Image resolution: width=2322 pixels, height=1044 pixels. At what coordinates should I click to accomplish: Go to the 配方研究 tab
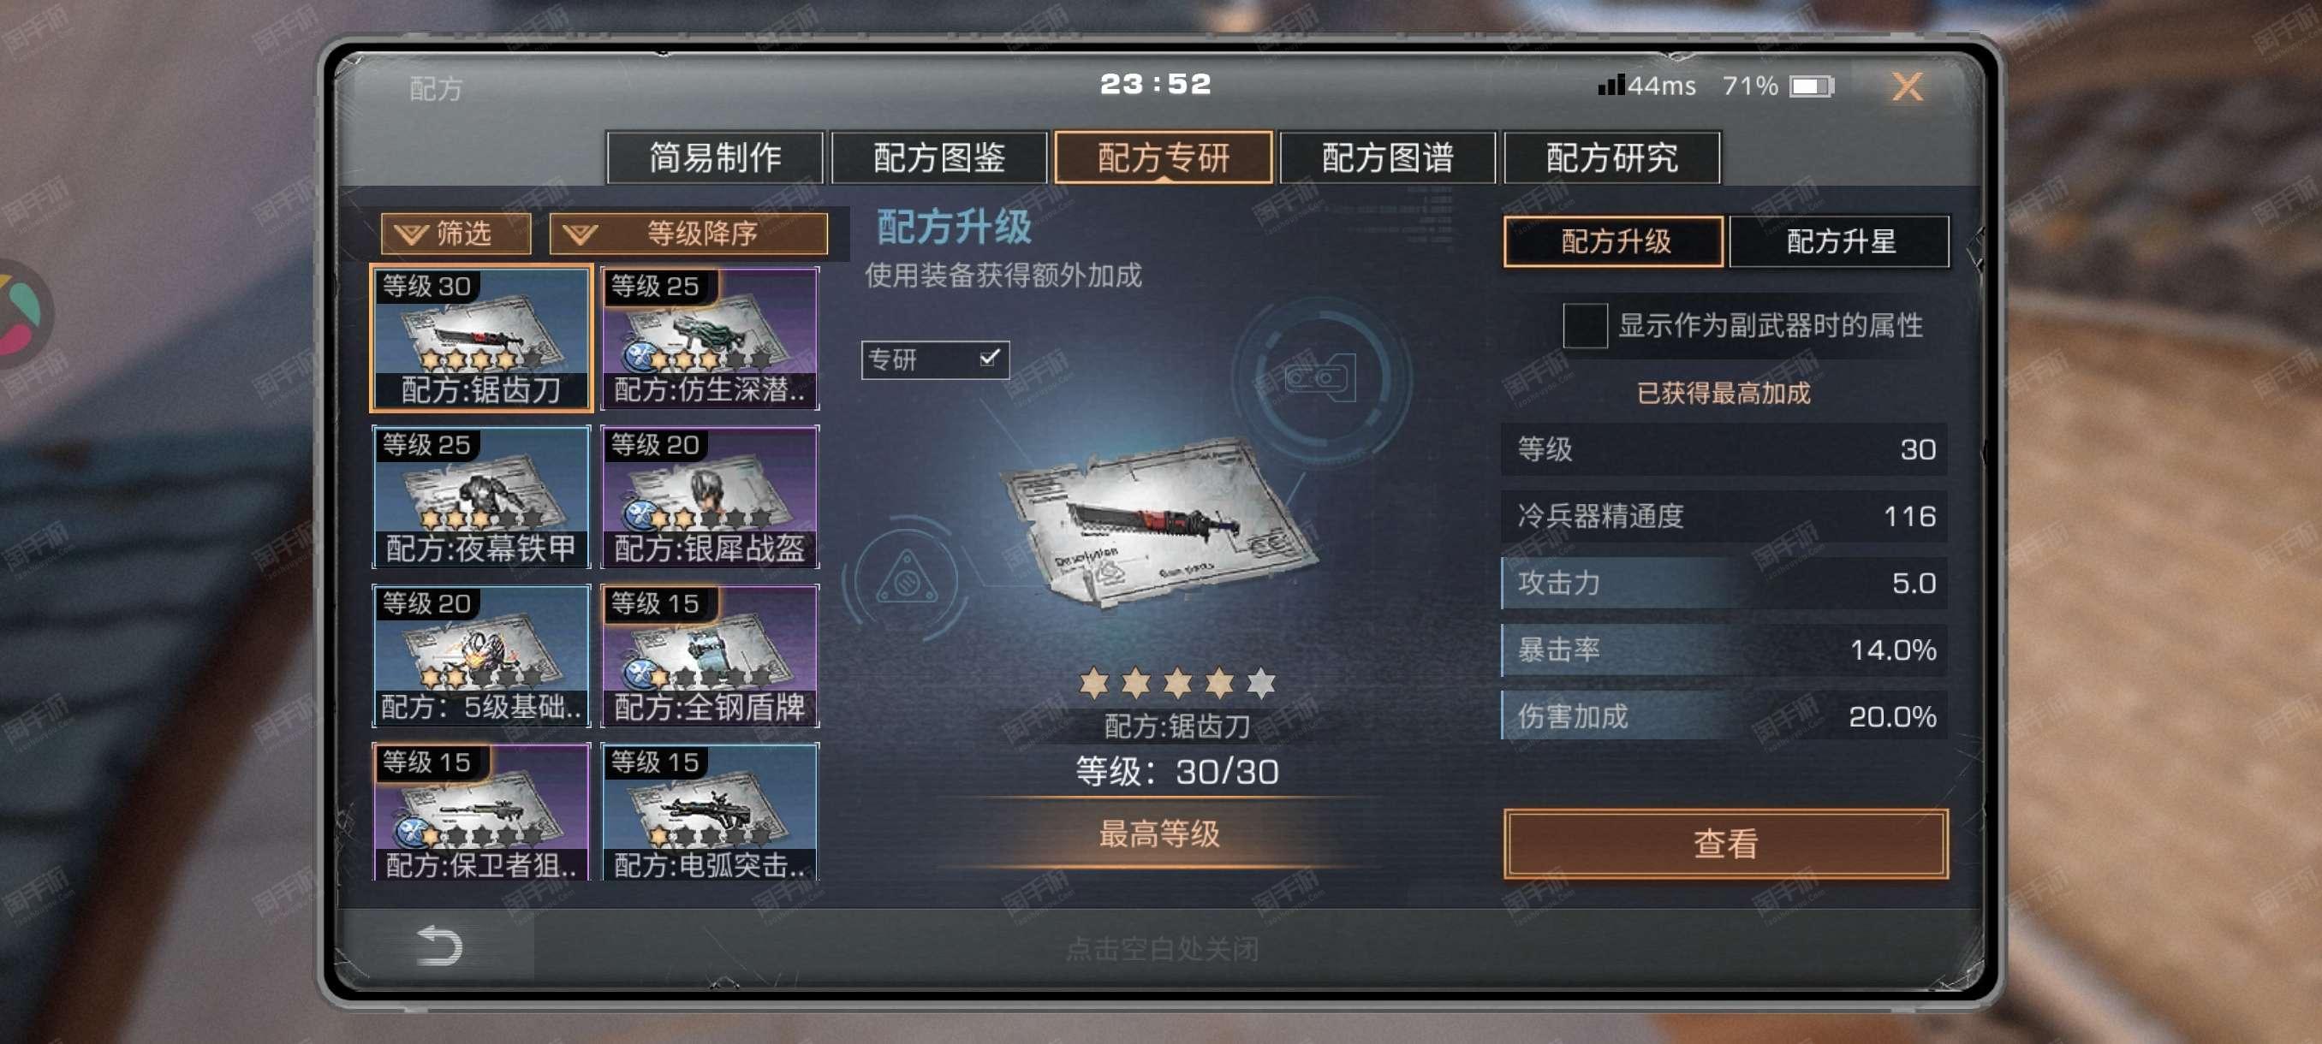coord(1611,157)
